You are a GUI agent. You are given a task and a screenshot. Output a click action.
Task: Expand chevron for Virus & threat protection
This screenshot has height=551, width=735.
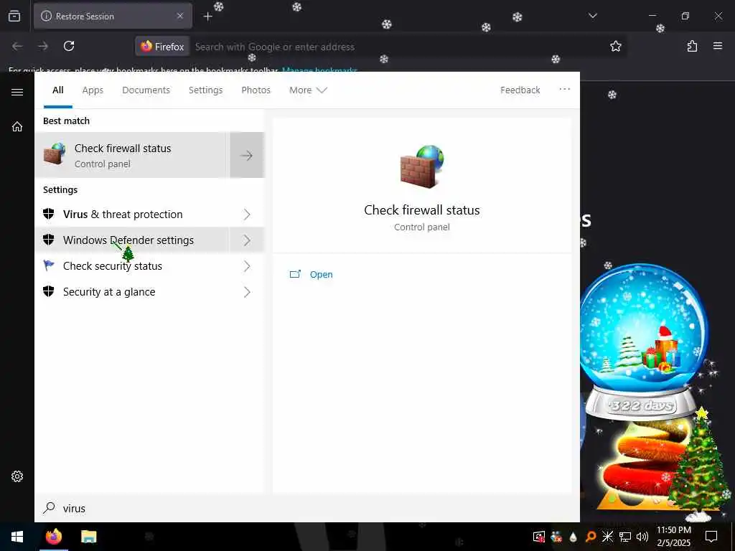click(247, 214)
